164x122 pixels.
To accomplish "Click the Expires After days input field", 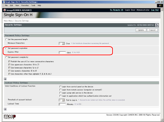I will tap(62, 53).
